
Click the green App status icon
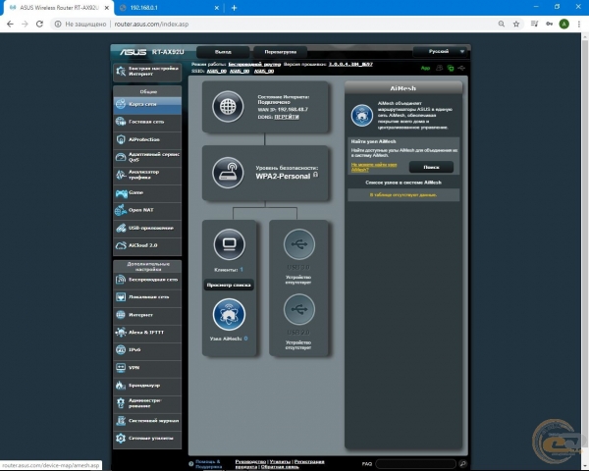[x=425, y=68]
